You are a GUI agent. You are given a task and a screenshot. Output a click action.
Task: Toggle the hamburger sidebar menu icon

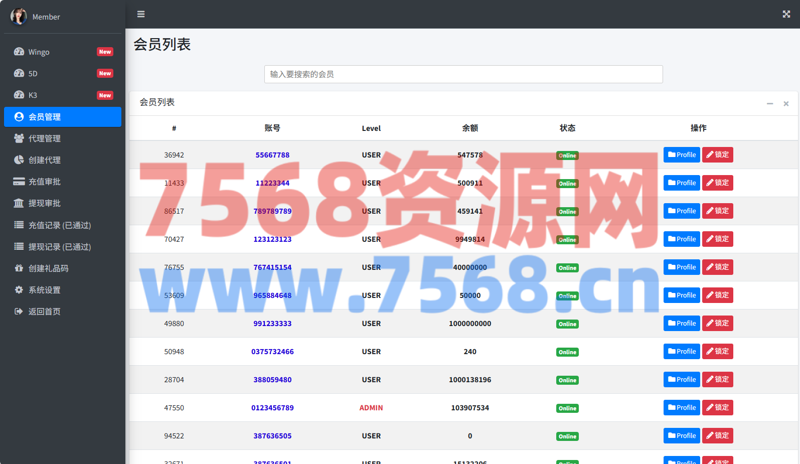tap(141, 14)
